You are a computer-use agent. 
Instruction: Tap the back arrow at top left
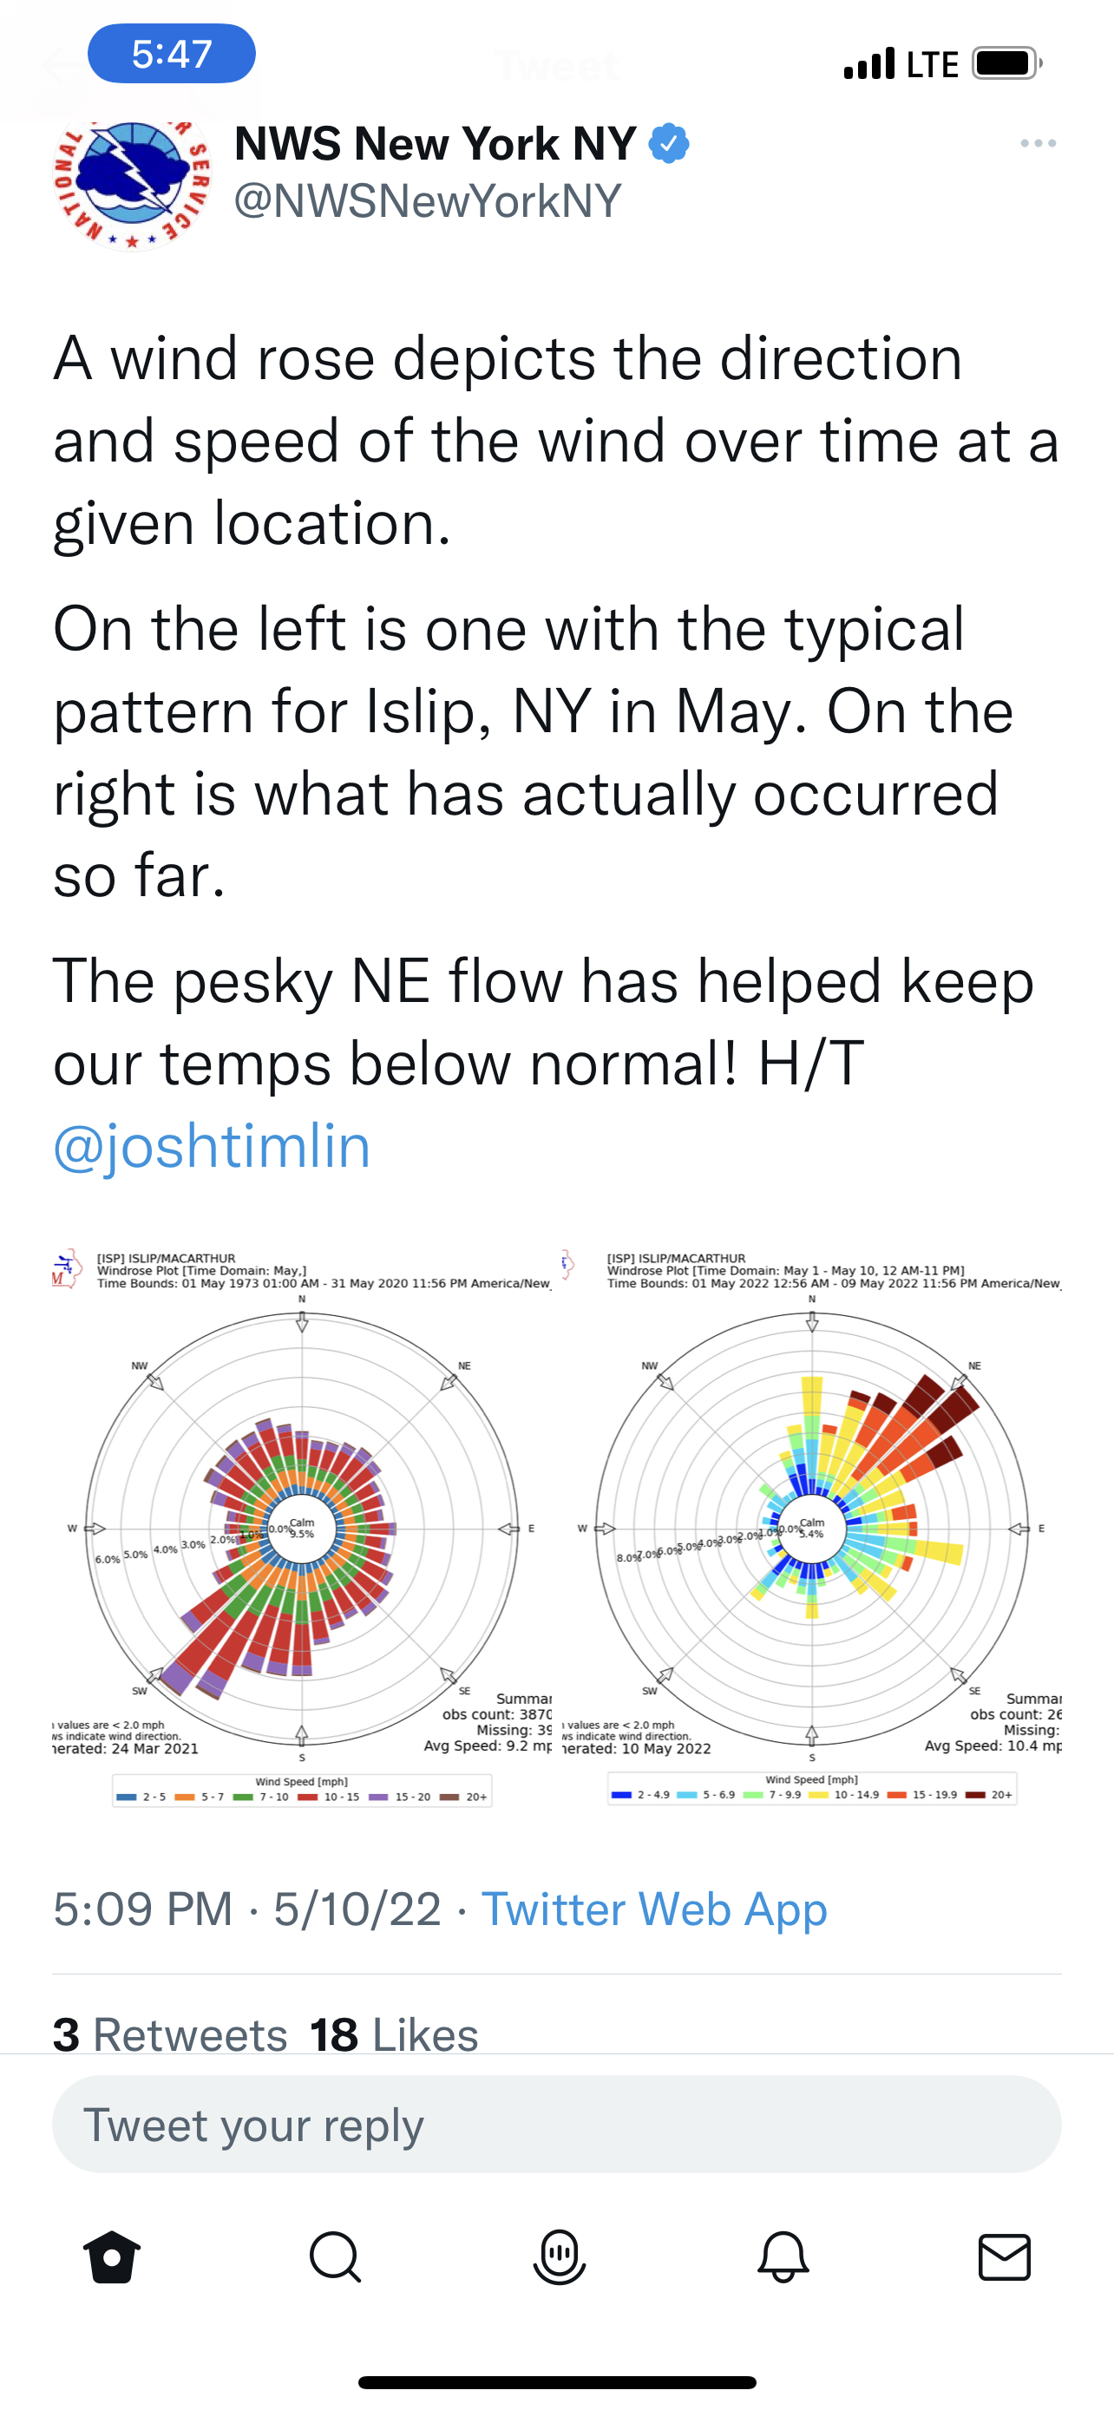63,65
